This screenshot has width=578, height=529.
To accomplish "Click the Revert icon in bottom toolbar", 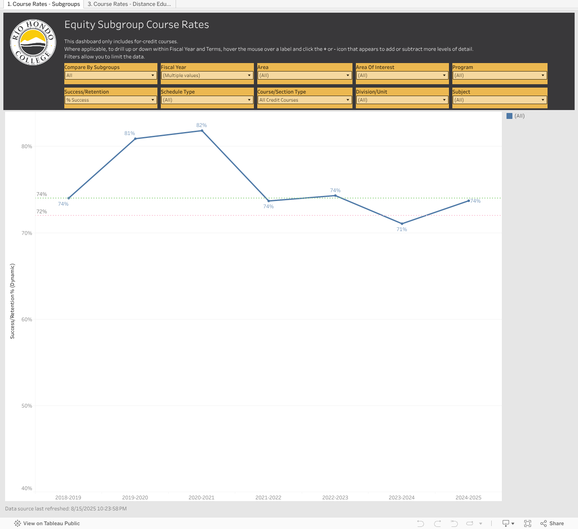I will coord(454,523).
